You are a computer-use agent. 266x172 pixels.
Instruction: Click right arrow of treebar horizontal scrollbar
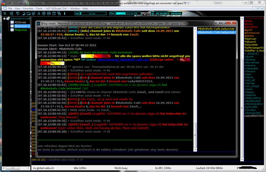(28, 168)
